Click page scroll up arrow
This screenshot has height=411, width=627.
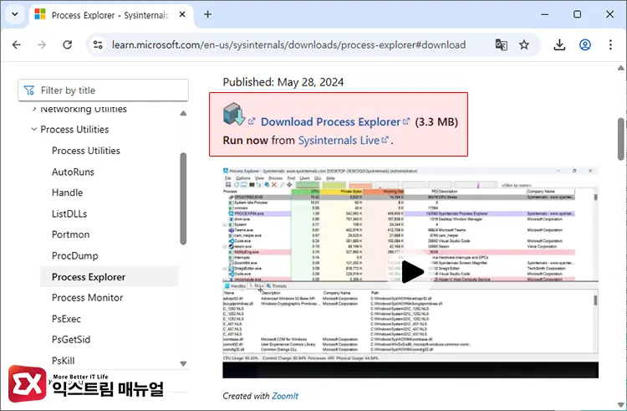620,68
